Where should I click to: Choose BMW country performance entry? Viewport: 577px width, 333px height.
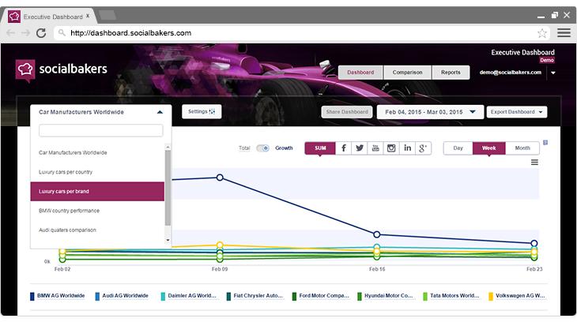point(97,211)
